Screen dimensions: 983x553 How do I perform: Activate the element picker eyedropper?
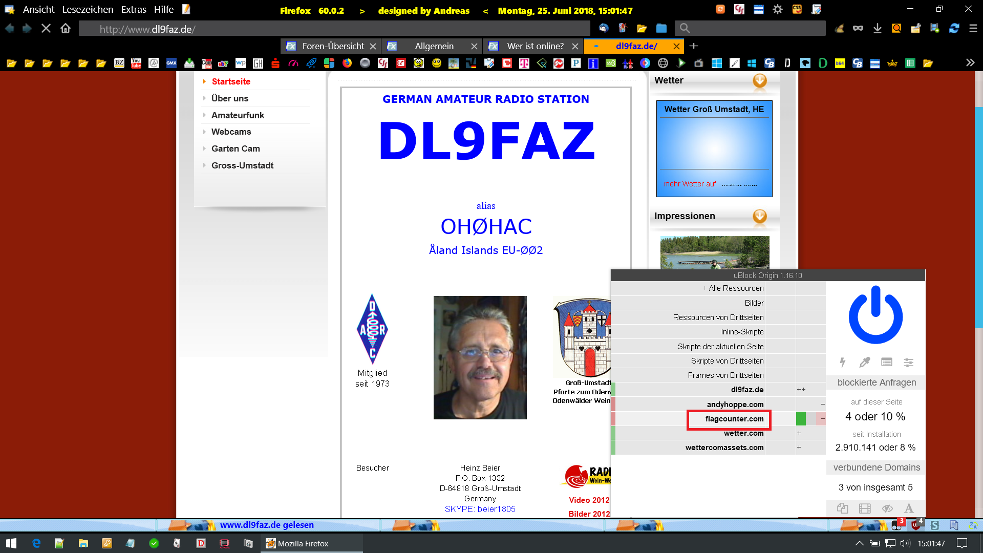[865, 363]
